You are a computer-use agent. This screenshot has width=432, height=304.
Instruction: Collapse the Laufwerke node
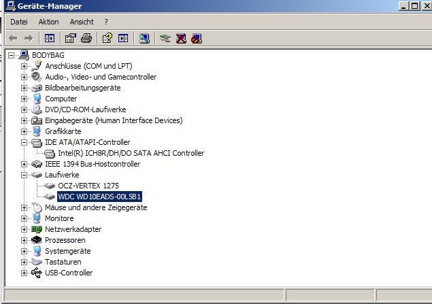pos(24,175)
